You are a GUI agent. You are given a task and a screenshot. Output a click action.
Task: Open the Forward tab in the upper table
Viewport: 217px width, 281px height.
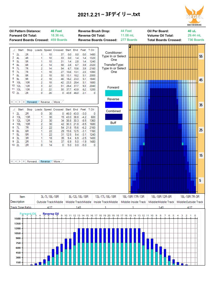pyautogui.click(x=32, y=102)
